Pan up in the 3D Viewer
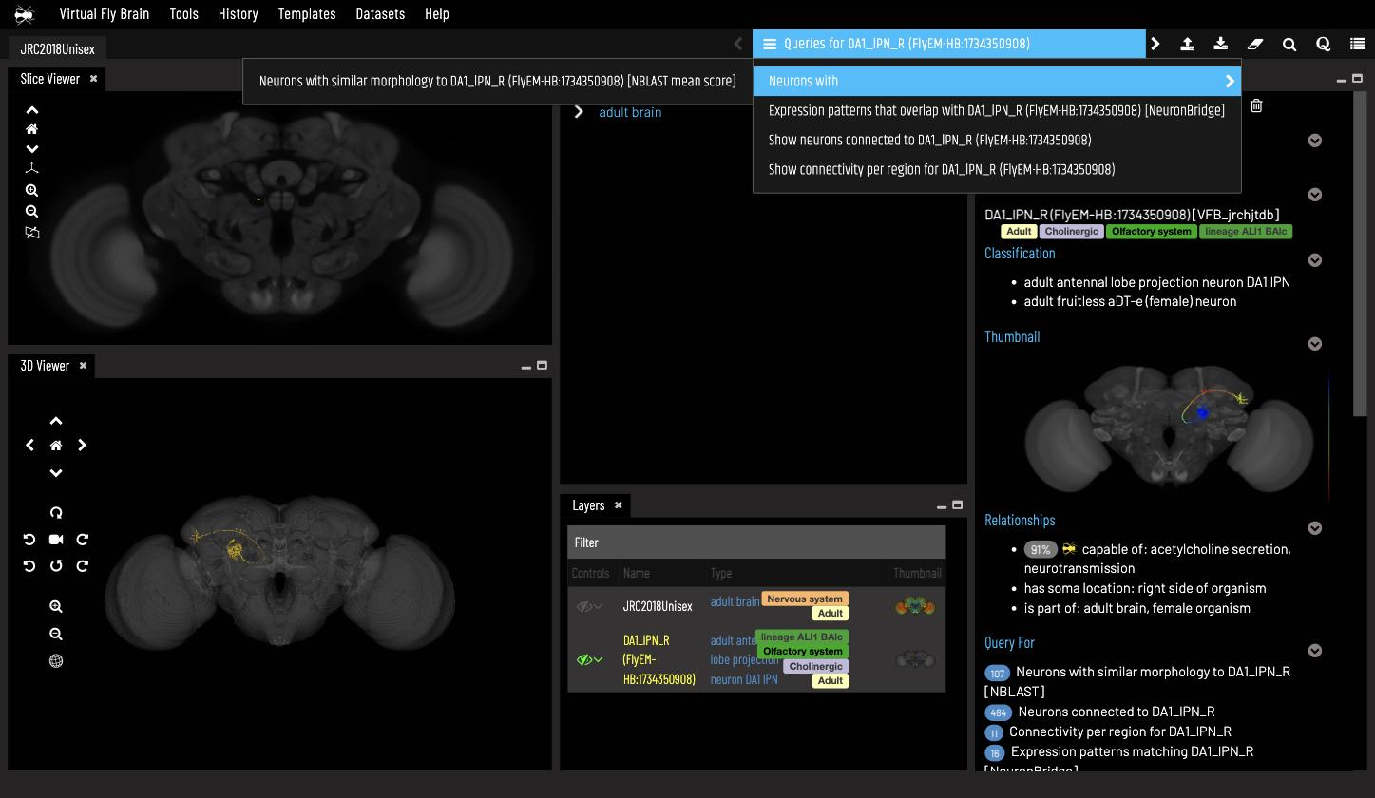Viewport: 1375px width, 798px height. click(x=56, y=421)
